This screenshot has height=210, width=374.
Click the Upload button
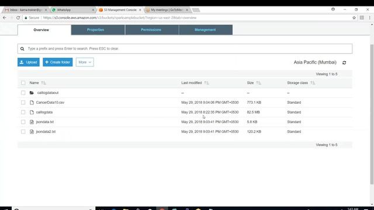coord(29,62)
